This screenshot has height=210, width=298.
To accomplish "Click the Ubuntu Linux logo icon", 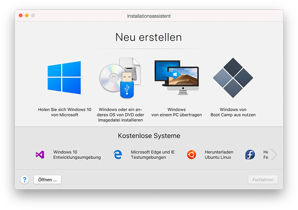I will [x=191, y=155].
